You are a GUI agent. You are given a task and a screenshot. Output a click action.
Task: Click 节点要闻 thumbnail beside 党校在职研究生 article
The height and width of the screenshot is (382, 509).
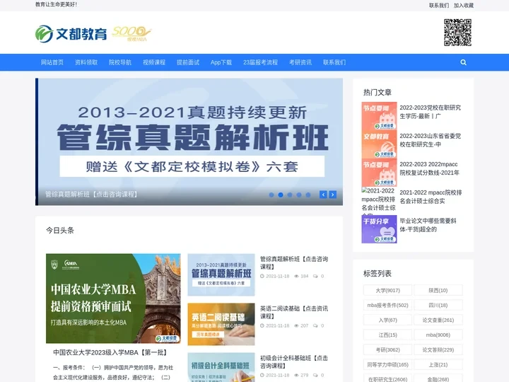379,116
